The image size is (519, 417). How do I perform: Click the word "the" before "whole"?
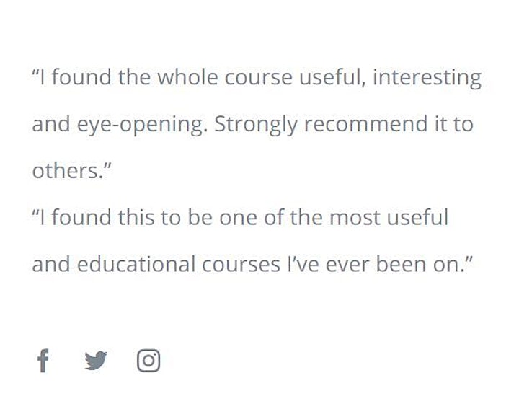[134, 77]
